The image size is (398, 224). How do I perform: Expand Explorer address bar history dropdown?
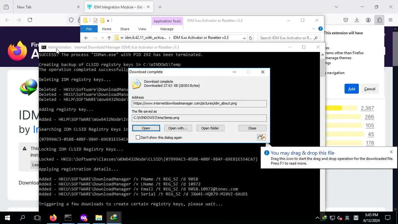(244, 38)
